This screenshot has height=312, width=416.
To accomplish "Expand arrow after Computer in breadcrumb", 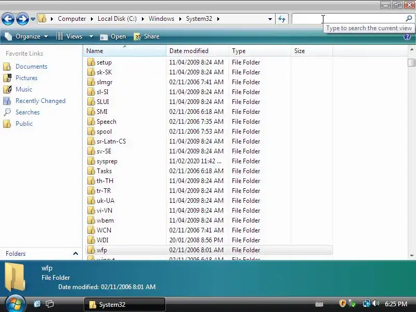I will pos(92,19).
